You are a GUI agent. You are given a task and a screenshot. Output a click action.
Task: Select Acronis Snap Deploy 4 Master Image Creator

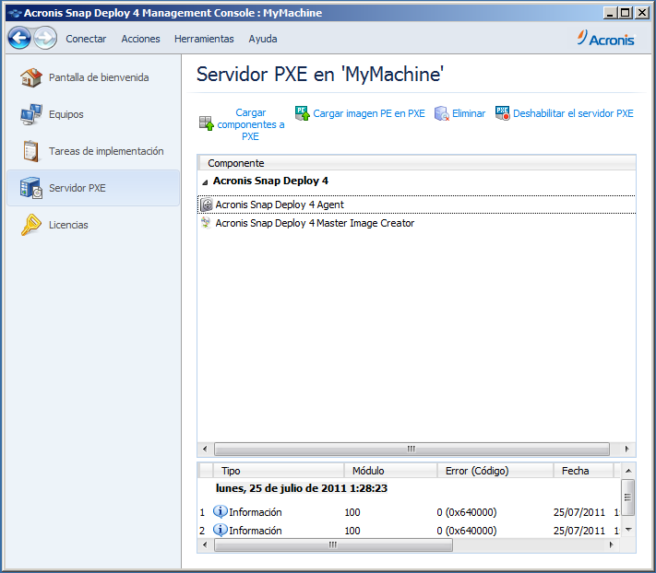click(x=417, y=223)
